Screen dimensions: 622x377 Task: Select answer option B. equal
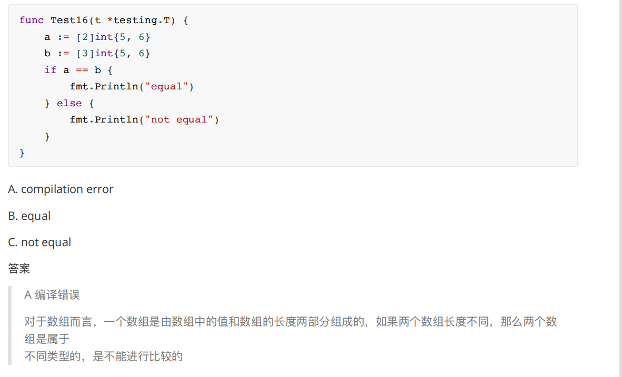coord(29,216)
